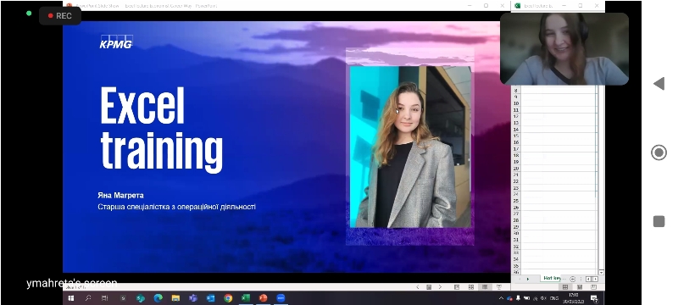Tap the Android home circle button
This screenshot has height=305, width=678.
point(659,152)
